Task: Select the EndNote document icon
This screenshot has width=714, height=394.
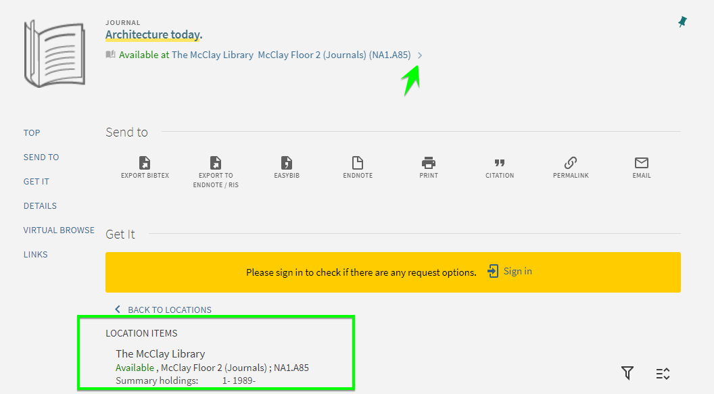Action: tap(358, 163)
